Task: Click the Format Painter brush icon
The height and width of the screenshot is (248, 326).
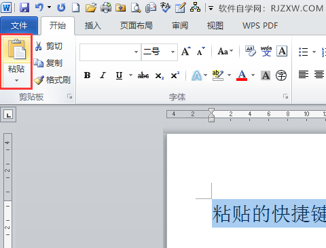Action: 39,80
